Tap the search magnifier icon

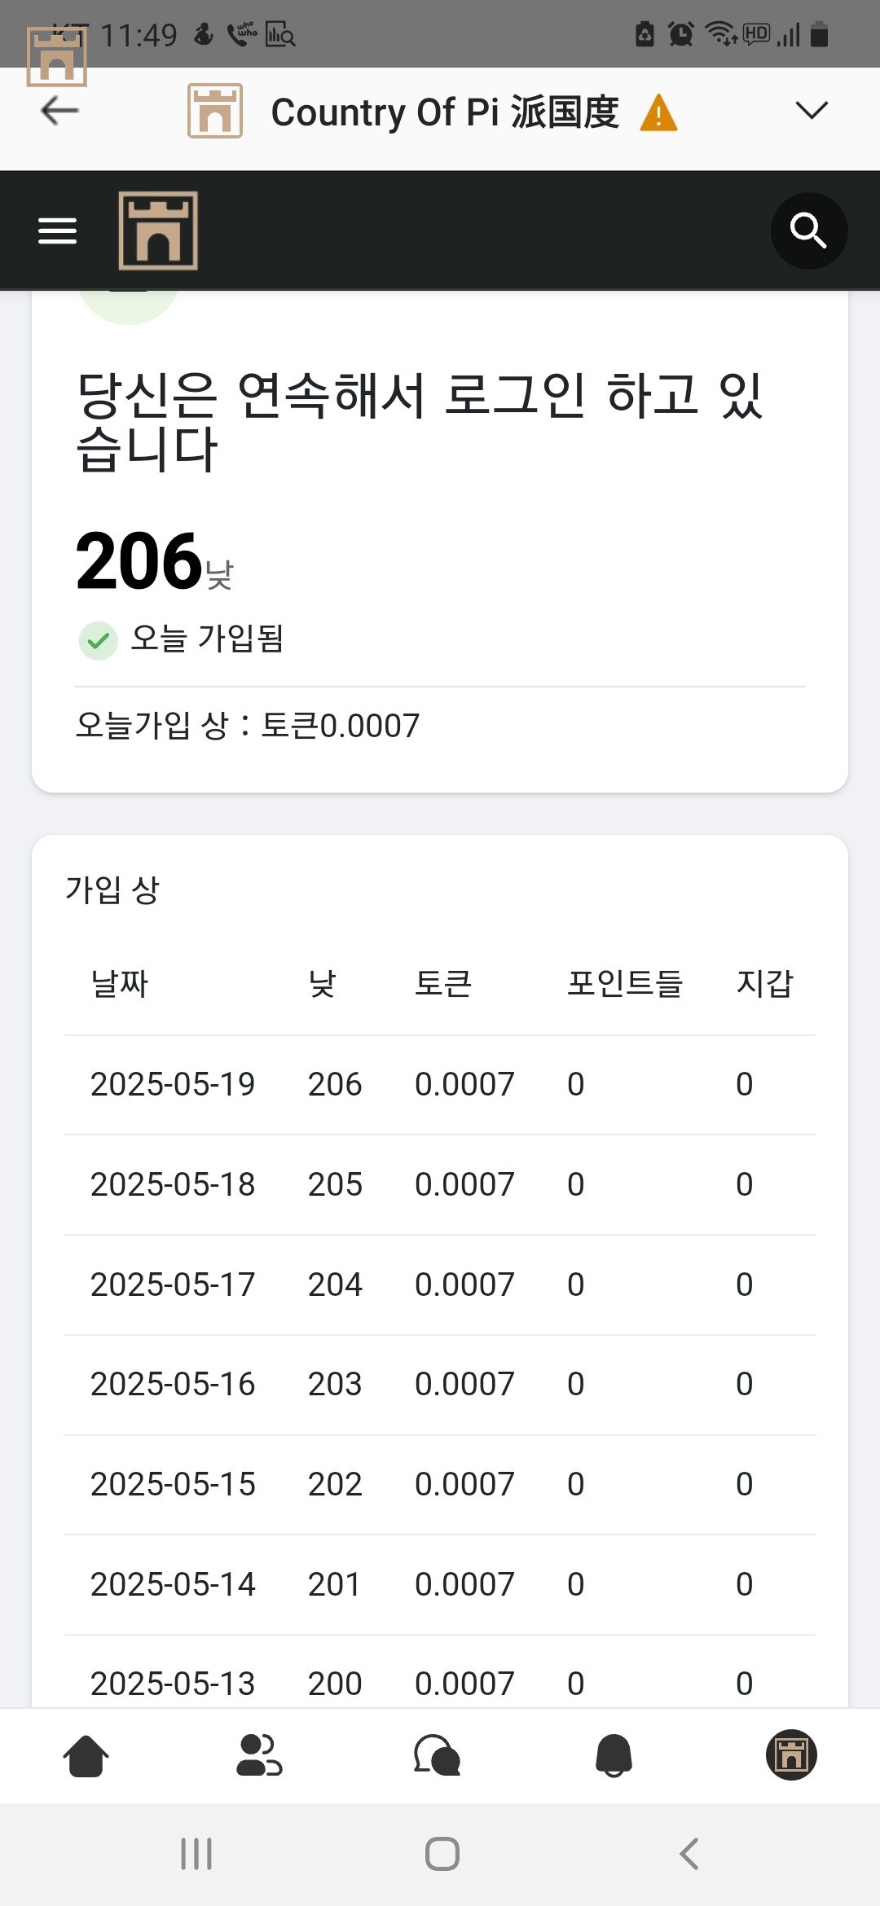point(808,231)
